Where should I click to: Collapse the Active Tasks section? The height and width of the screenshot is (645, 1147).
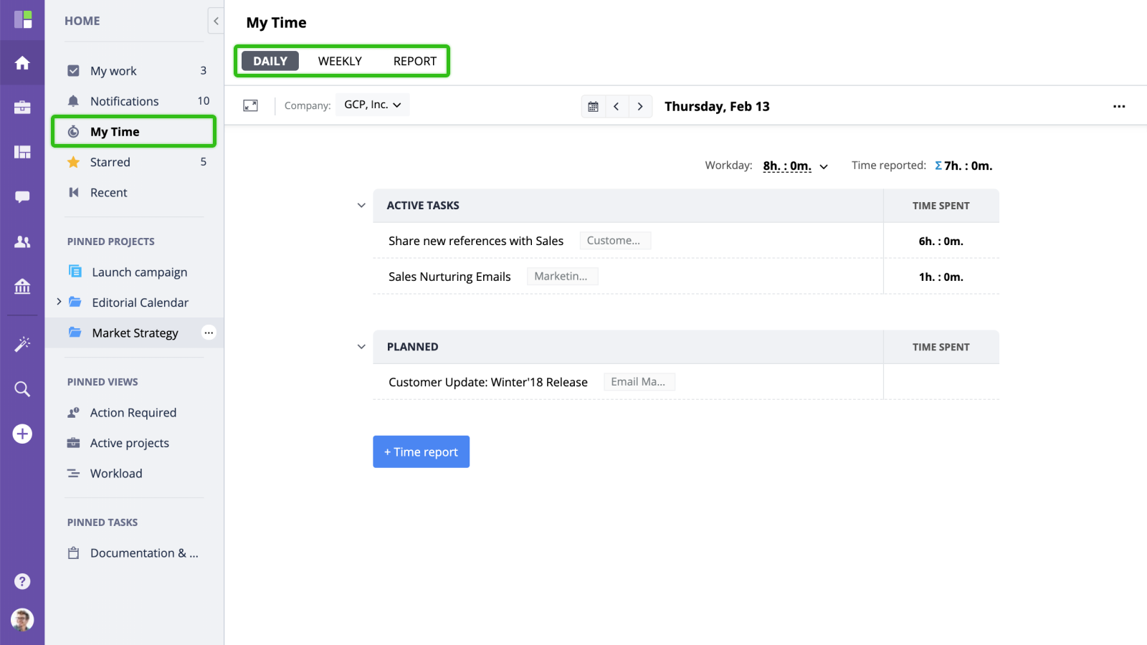tap(361, 206)
